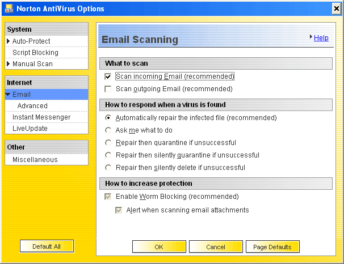Open the Help link
The width and height of the screenshot is (344, 264).
[x=321, y=38]
